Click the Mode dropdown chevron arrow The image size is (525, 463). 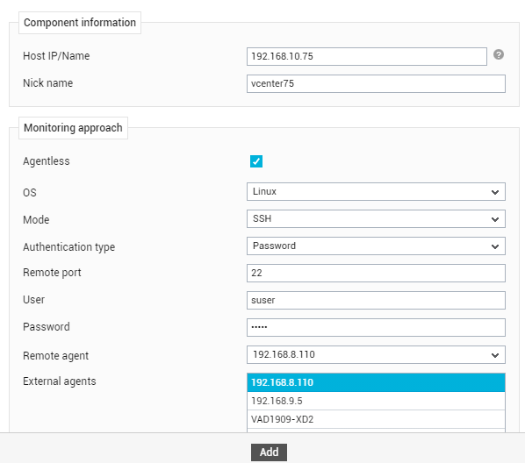[495, 219]
